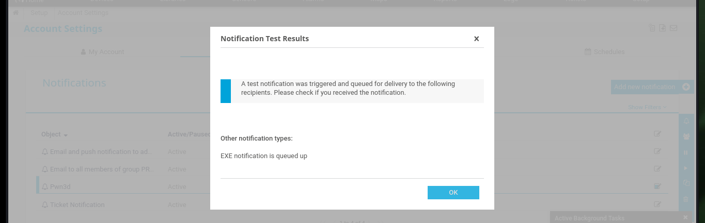This screenshot has height=223, width=705.
Task: Click the plus icon for adding a notification
Action: point(686,87)
